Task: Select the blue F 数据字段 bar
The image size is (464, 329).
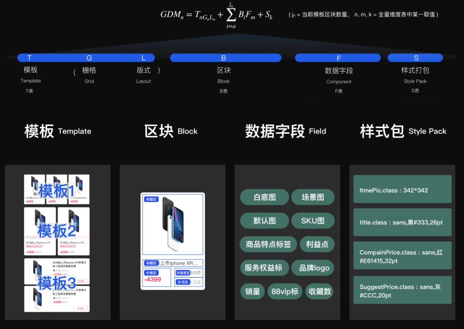Action: (x=338, y=58)
